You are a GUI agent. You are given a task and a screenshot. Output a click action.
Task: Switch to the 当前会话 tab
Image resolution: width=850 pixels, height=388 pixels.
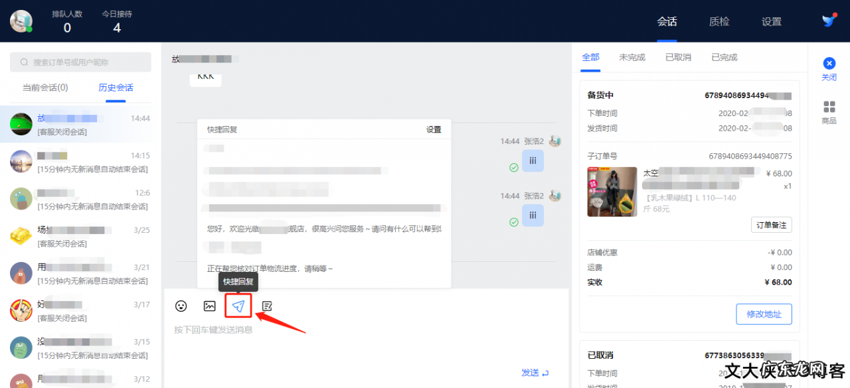[46, 87]
